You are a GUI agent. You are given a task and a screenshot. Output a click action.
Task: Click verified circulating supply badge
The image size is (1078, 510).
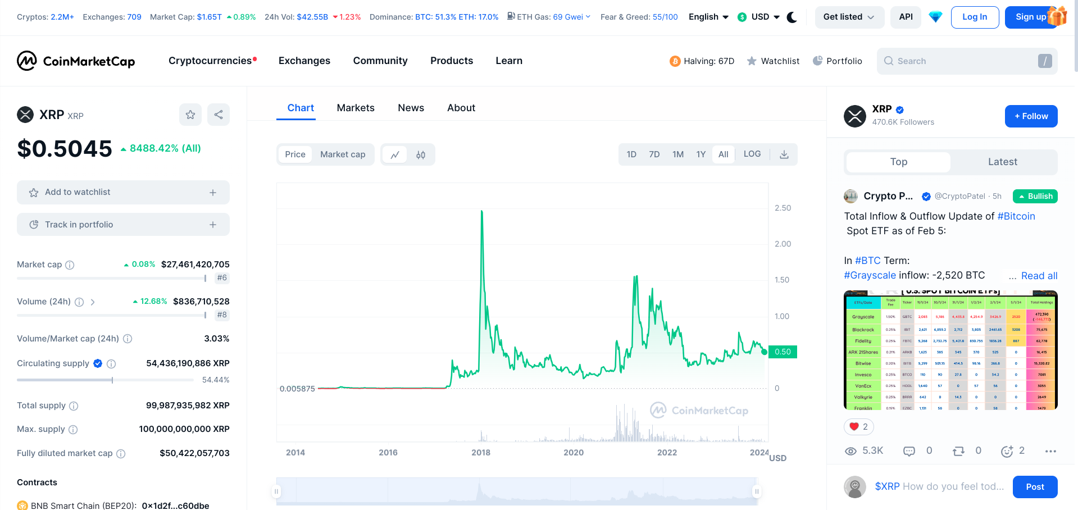pyautogui.click(x=98, y=363)
